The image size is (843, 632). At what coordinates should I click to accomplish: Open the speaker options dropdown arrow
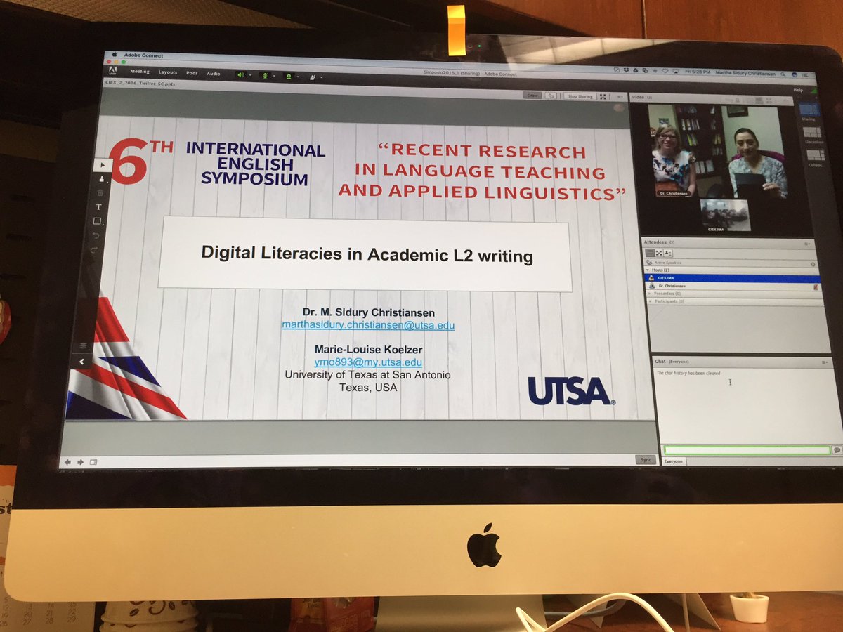(x=250, y=75)
